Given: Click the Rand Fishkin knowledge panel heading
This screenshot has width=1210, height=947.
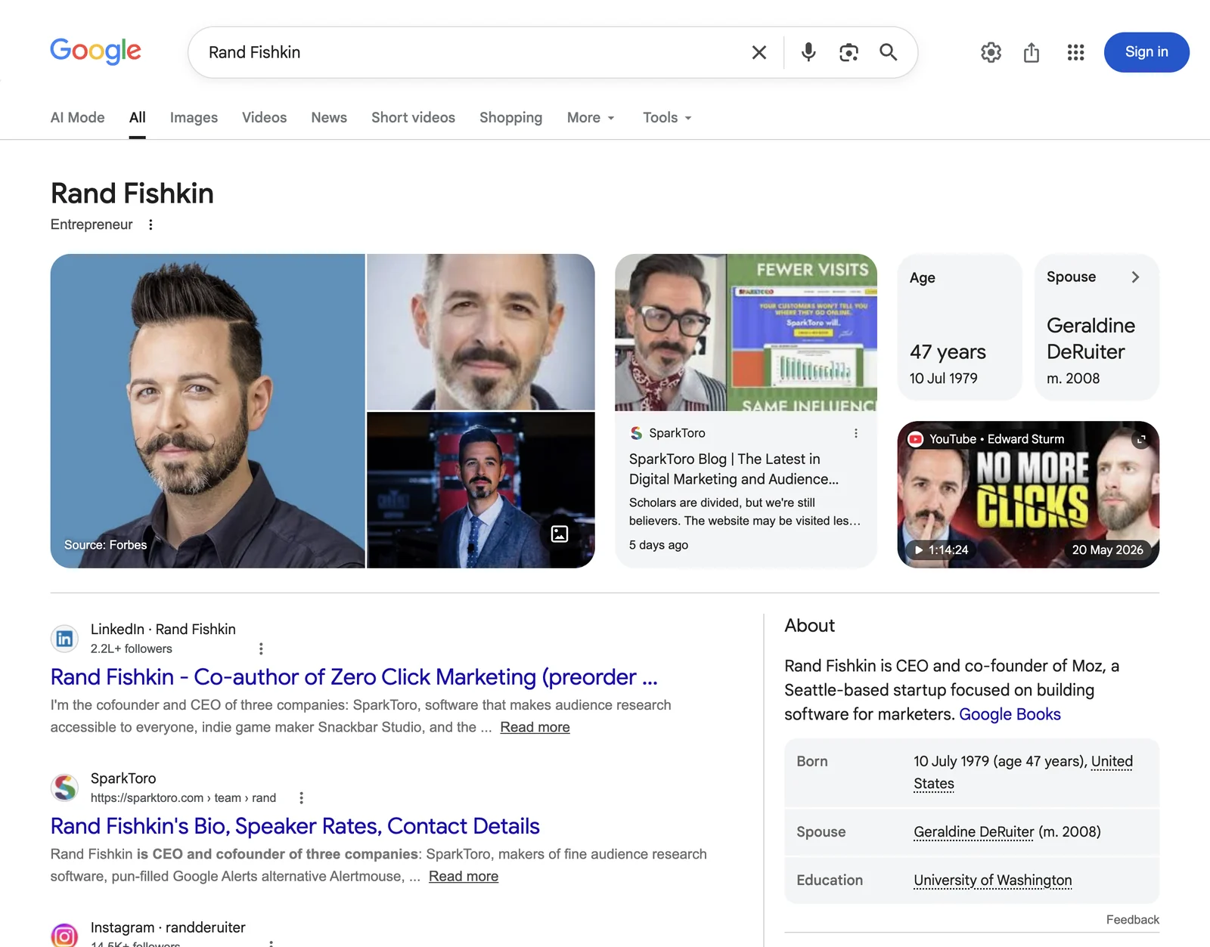Looking at the screenshot, I should 132,193.
